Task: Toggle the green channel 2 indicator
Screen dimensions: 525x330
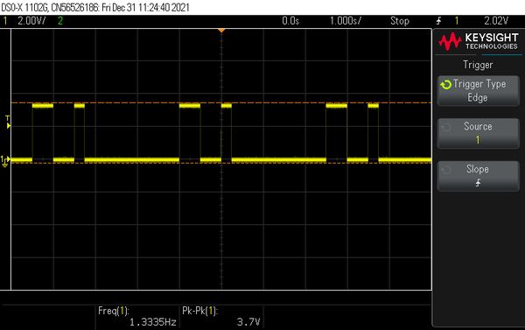Action: pyautogui.click(x=60, y=21)
